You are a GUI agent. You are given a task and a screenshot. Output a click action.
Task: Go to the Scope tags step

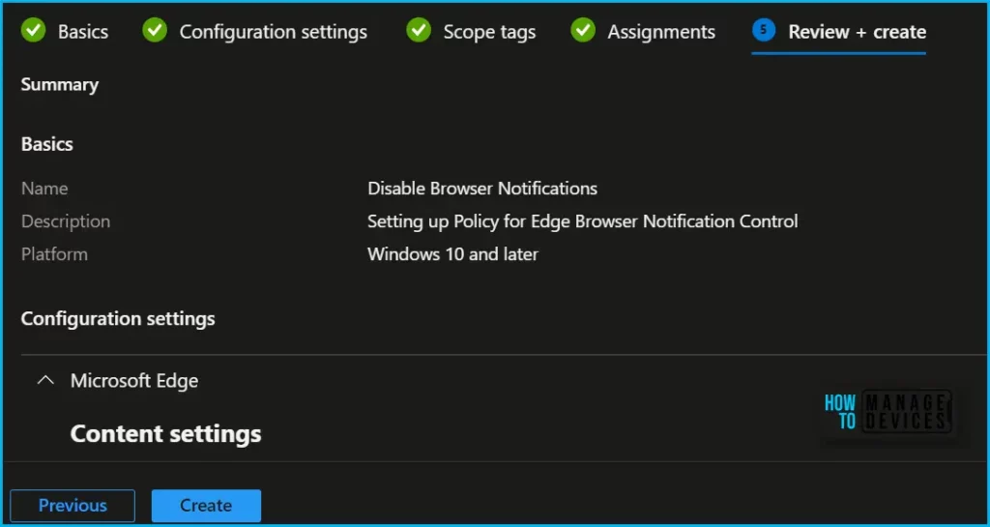[x=489, y=32]
